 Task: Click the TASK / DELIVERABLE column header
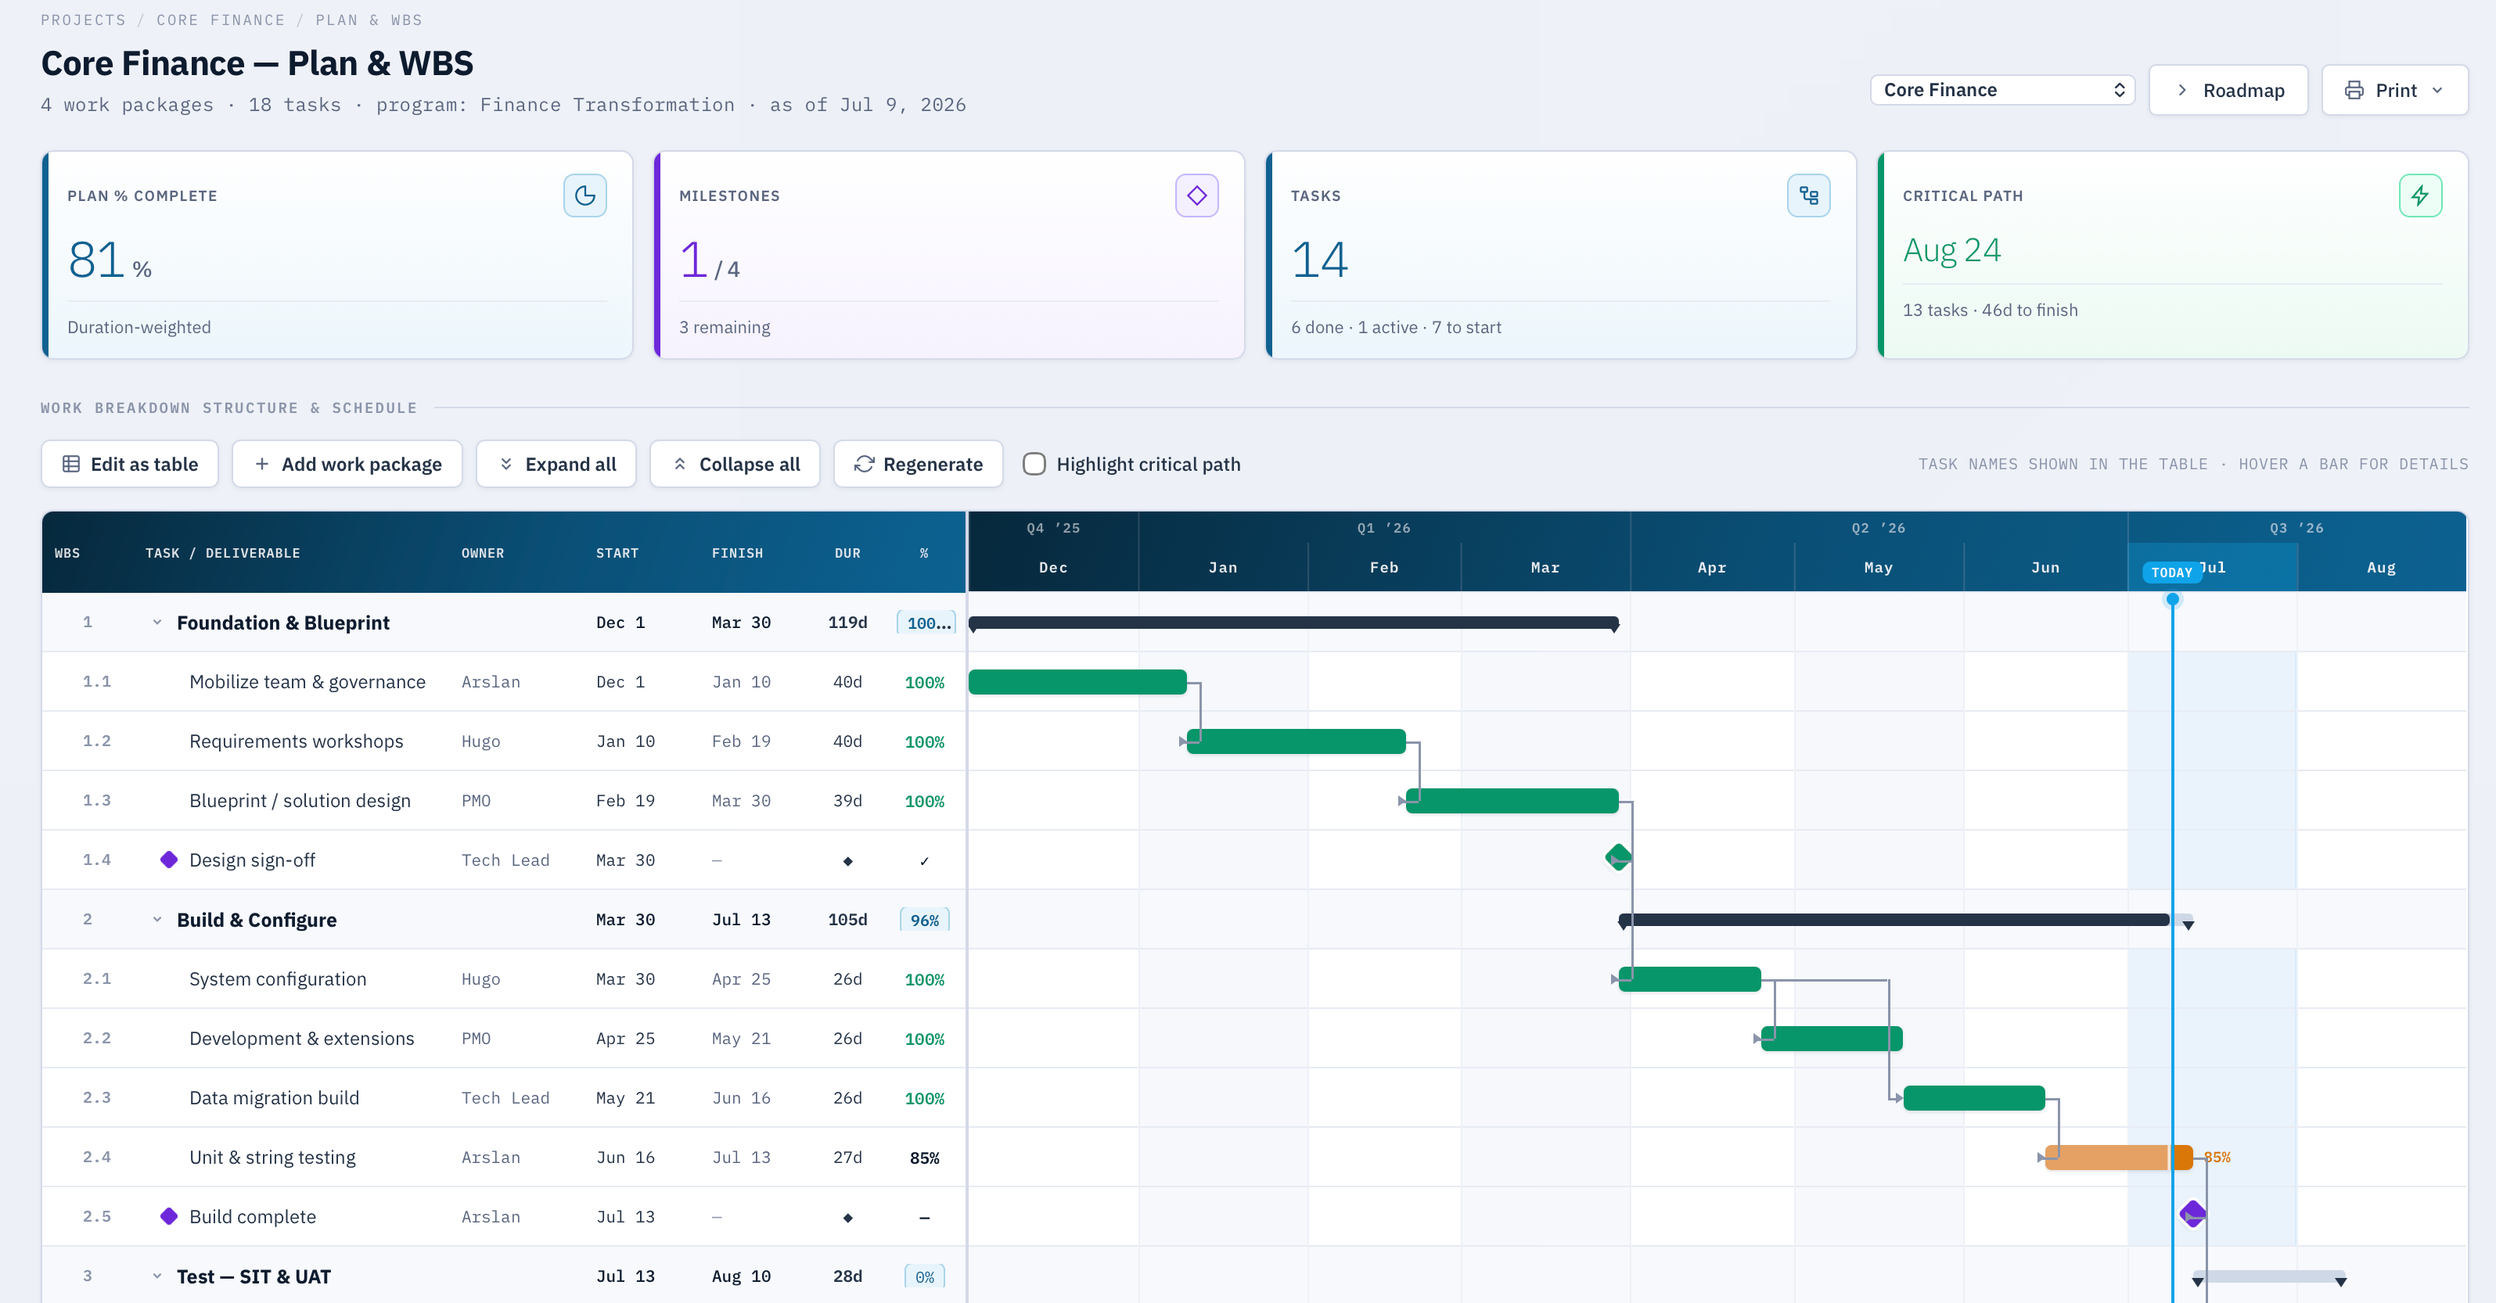click(x=223, y=553)
